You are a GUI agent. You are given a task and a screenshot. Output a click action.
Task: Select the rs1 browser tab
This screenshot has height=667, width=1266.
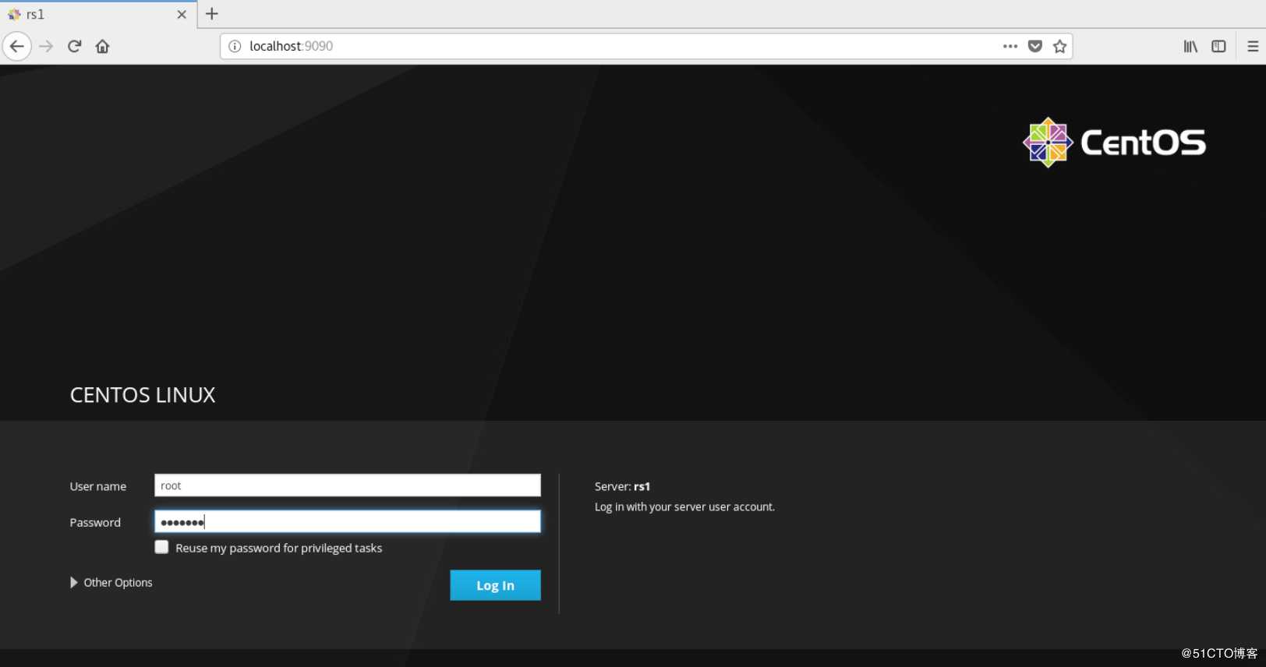pos(98,15)
